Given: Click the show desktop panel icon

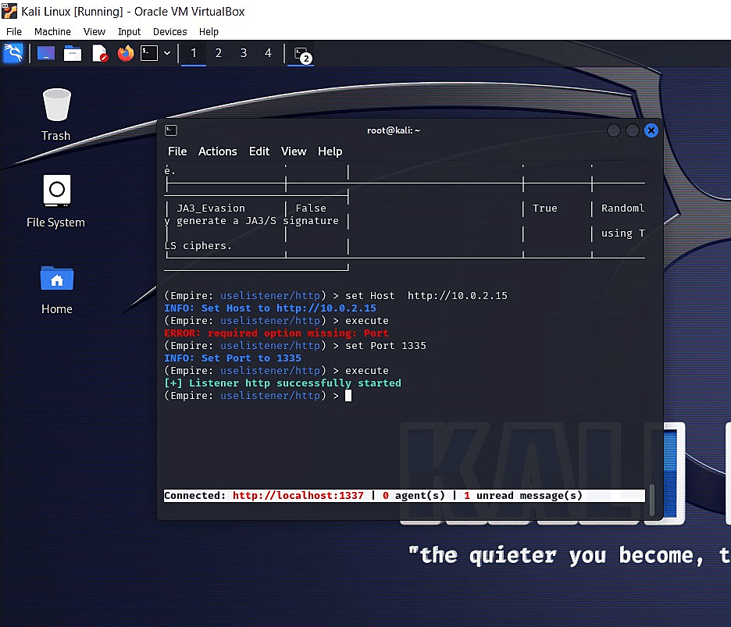Looking at the screenshot, I should 46,53.
